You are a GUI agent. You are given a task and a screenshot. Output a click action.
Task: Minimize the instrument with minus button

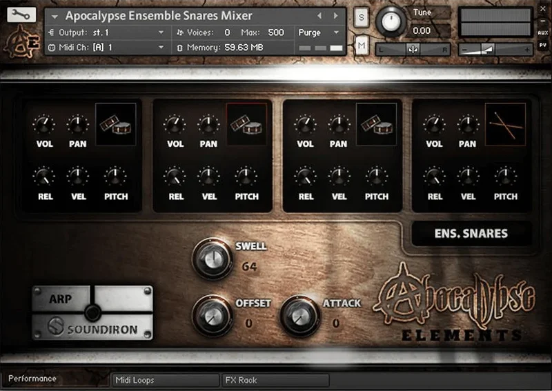click(x=543, y=21)
